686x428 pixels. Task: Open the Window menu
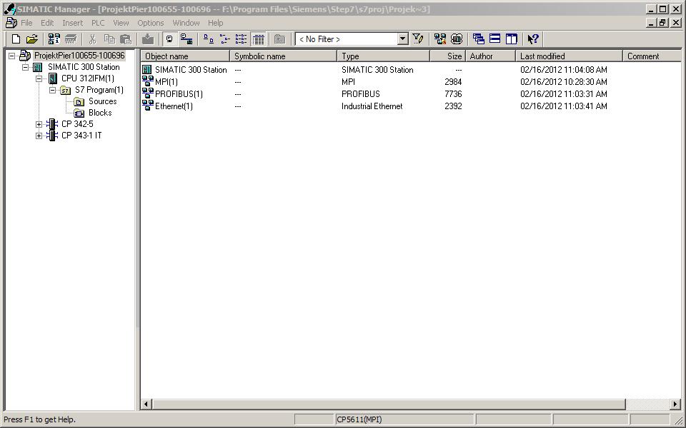click(x=186, y=23)
